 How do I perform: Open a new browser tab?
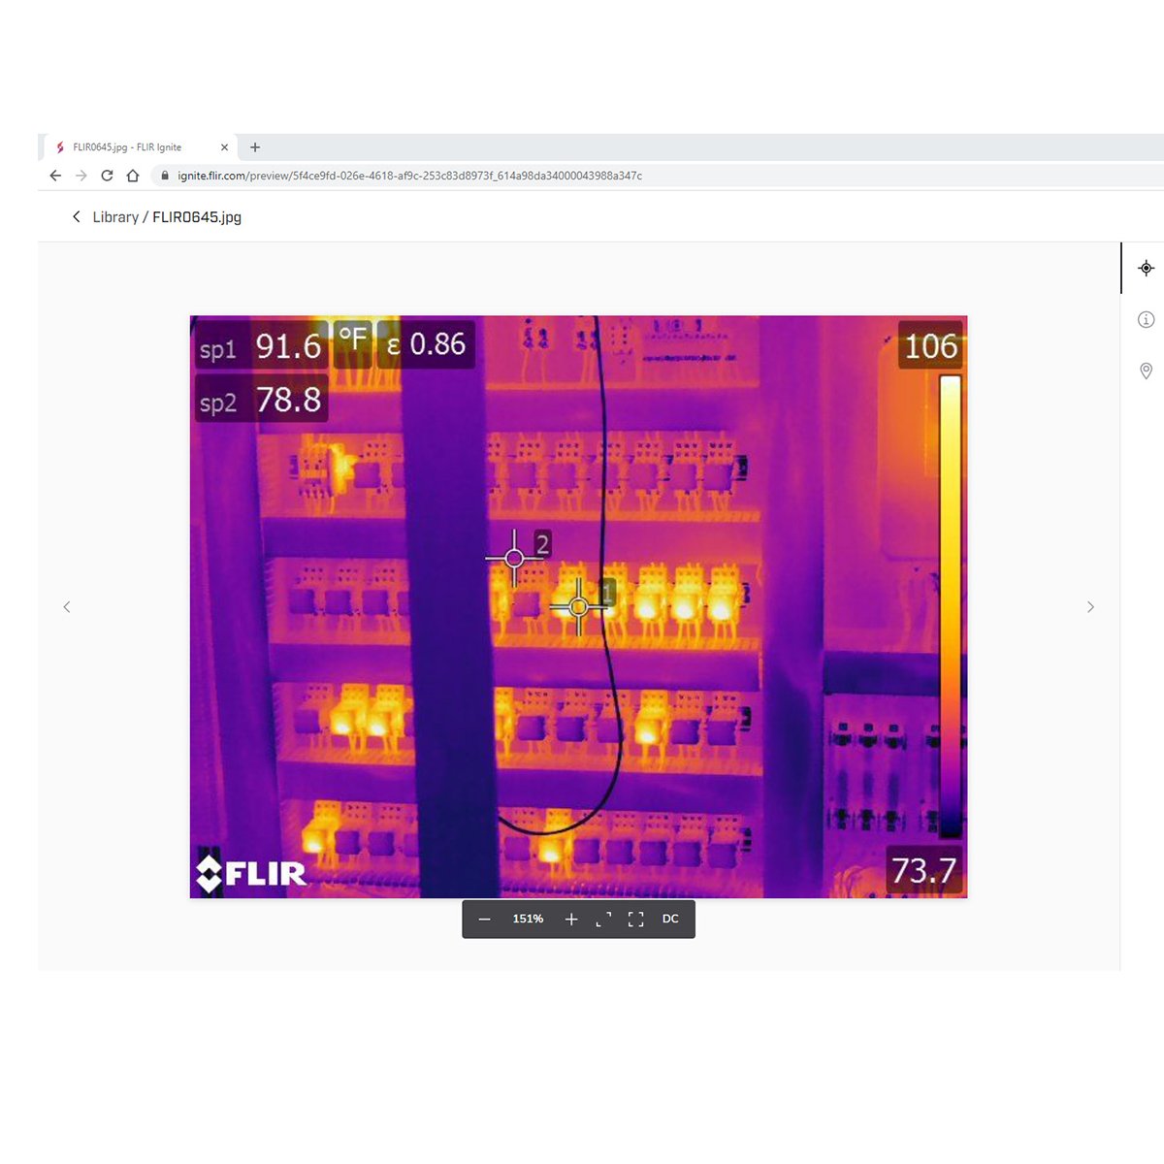click(255, 147)
